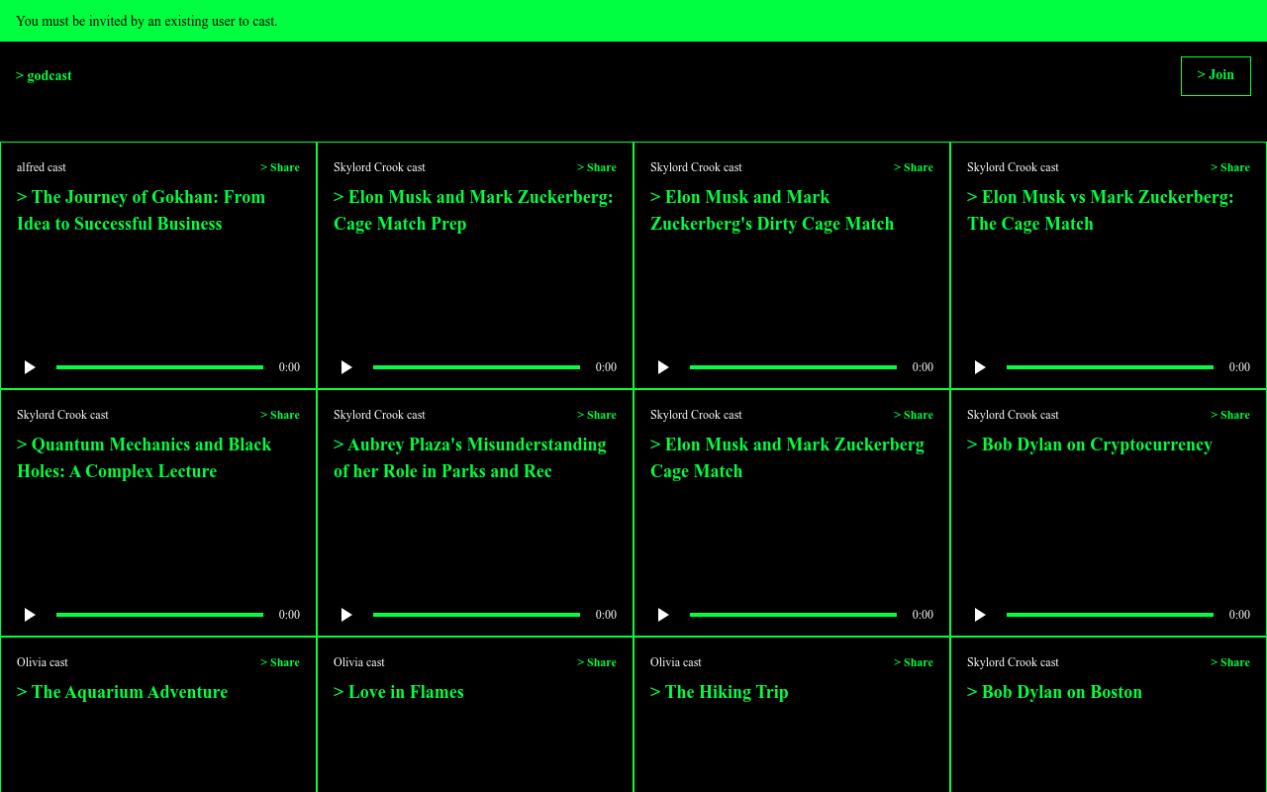The width and height of the screenshot is (1267, 792).
Task: Click 0:00 time on The Journey of Gokhan
Action: click(289, 367)
